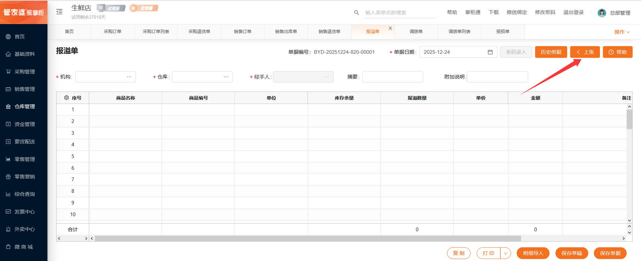This screenshot has width=641, height=261.
Task: Open 外卖中心 in the sidebar
Action: point(24,229)
